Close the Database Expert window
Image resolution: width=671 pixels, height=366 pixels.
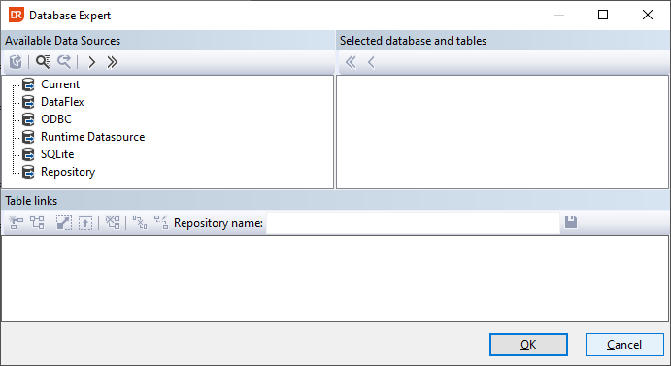click(x=648, y=15)
